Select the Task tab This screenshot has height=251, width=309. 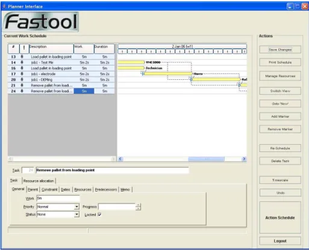coord(14,180)
